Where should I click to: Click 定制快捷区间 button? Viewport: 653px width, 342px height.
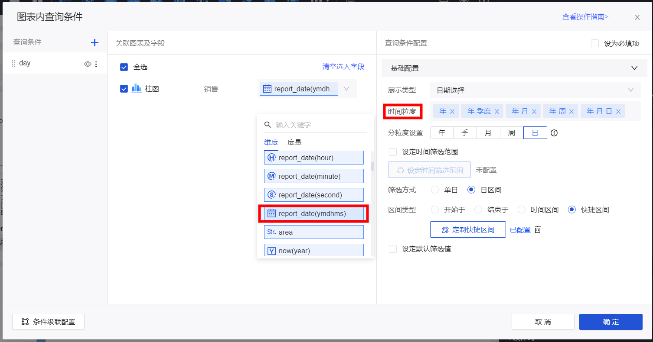[x=468, y=229]
